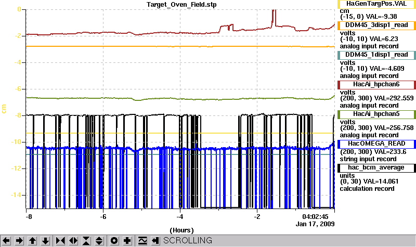
Task: Zoom in vertically with the hourglass icon
Action: 86,241
